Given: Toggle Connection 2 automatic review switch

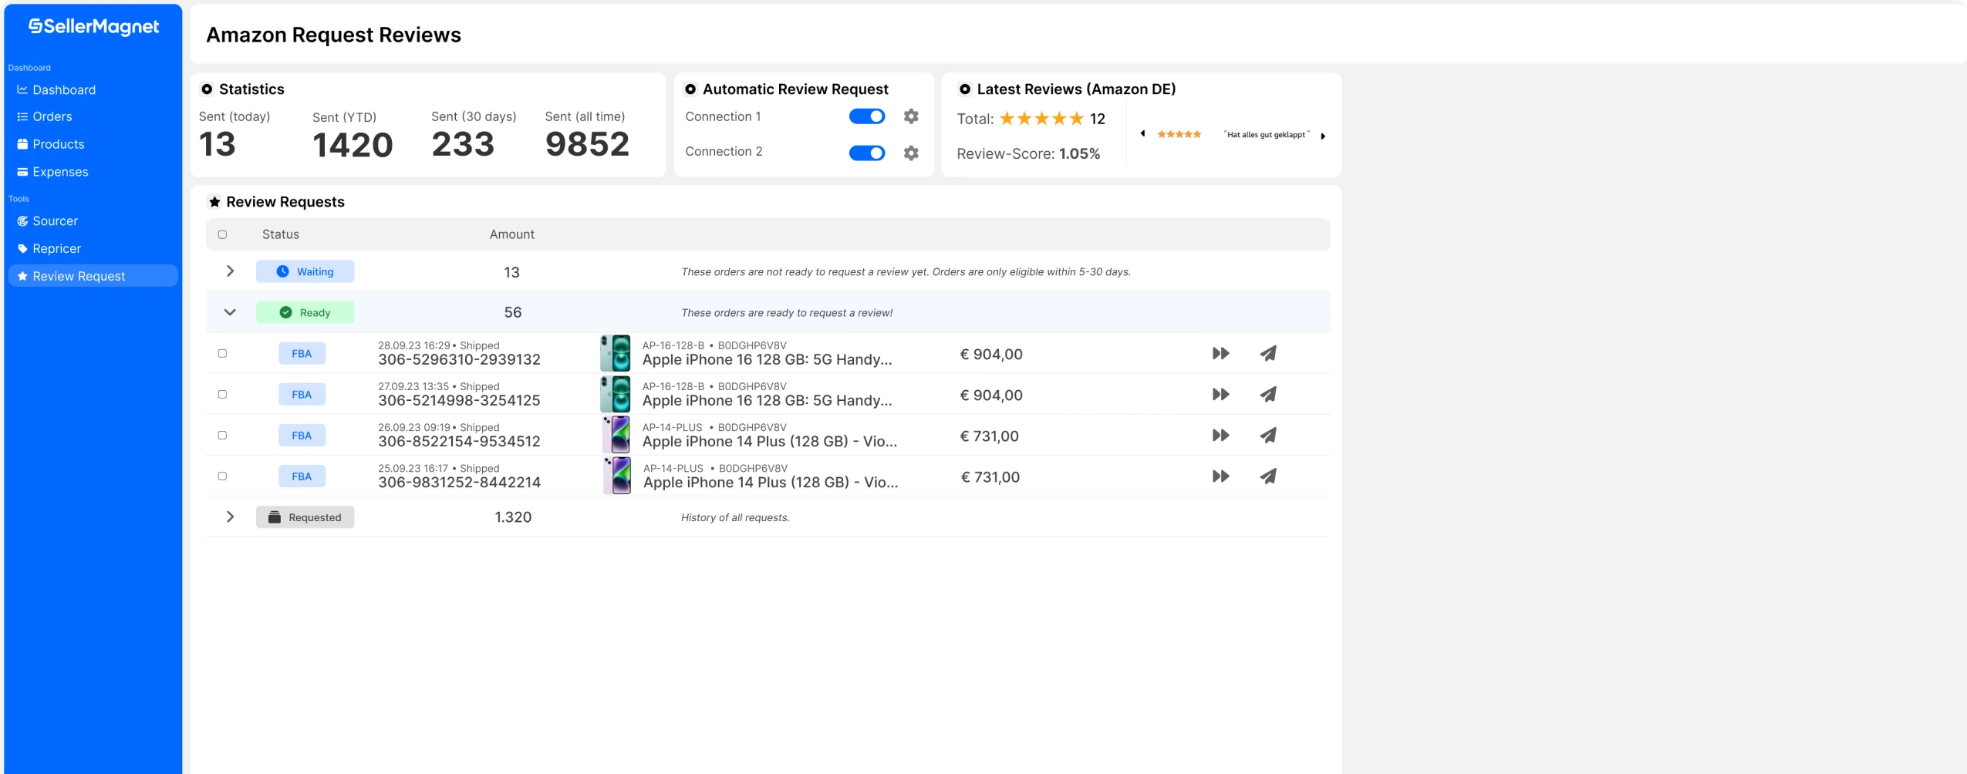Looking at the screenshot, I should 867,153.
